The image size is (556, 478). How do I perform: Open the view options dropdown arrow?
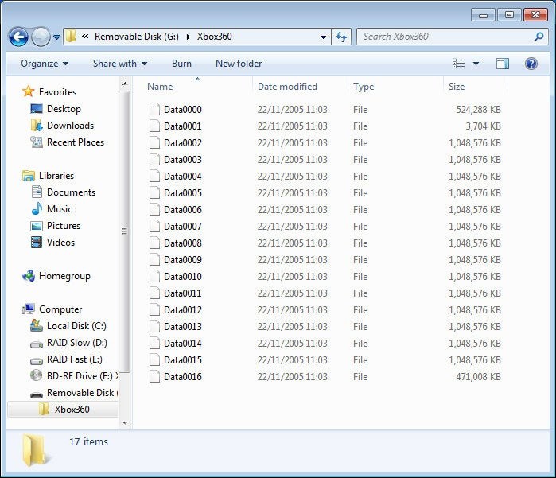pos(476,64)
